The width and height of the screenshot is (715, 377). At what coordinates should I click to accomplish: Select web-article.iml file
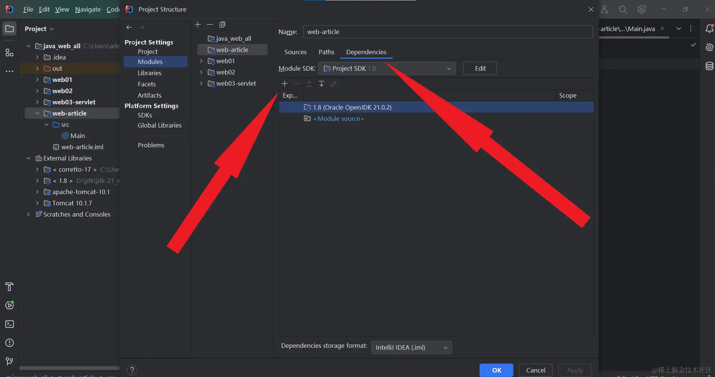[x=78, y=147]
